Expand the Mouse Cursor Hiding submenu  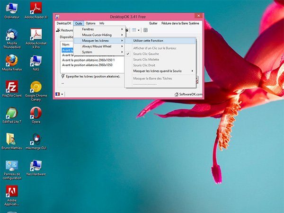(x=99, y=35)
